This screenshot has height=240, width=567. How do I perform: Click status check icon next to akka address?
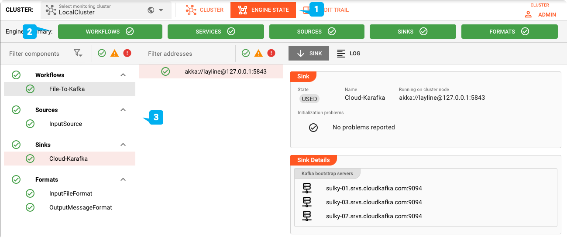165,71
